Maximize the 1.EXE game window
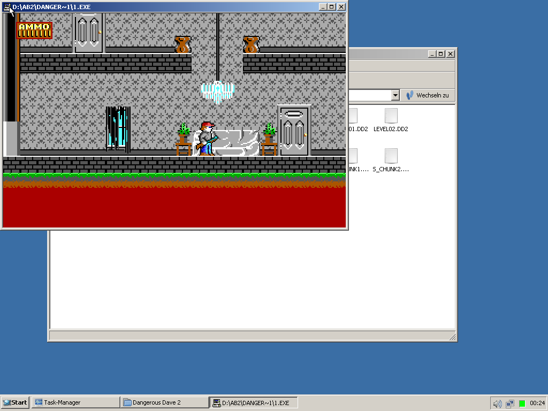548x411 pixels. [x=332, y=6]
